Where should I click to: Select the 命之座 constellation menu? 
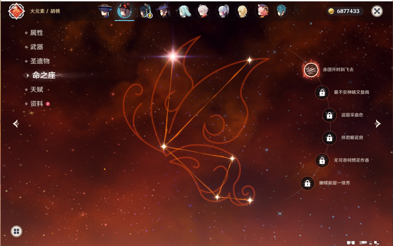(x=44, y=75)
